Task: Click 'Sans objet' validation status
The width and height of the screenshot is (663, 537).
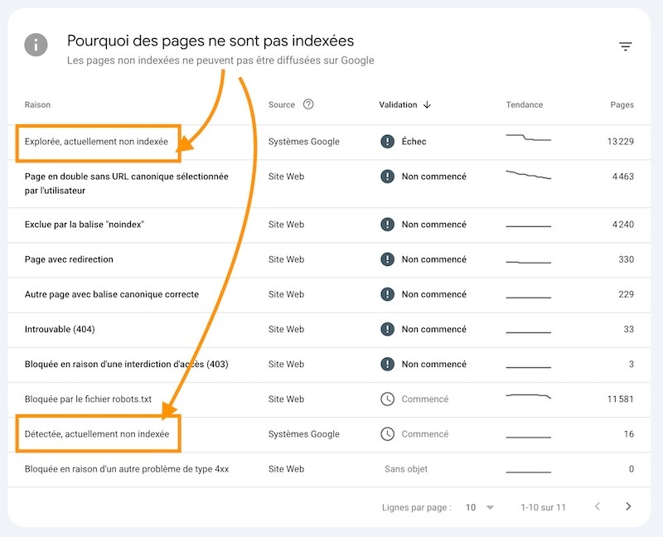Action: (406, 469)
